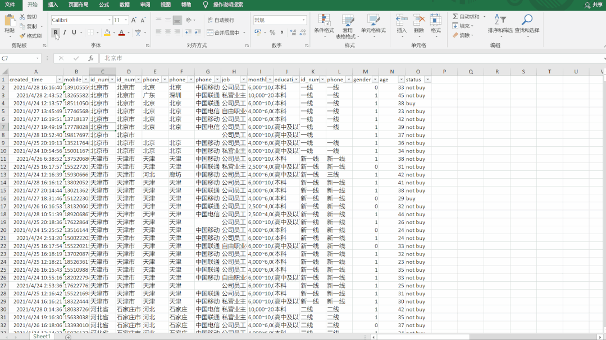Image resolution: width=606 pixels, height=340 pixels.
Task: Expand the Merge and Center (合并后居中) dropdown arrow
Action: click(245, 32)
